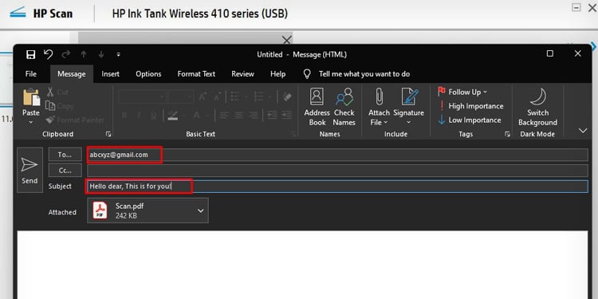The width and height of the screenshot is (598, 299).
Task: Save the message with the floppy disk icon
Action: [x=30, y=54]
